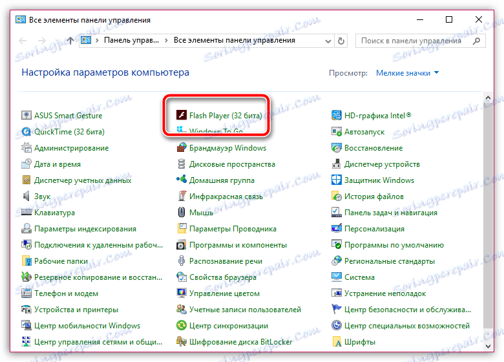504x362 pixels.
Task: Click the Панель управ... breadcrumb
Action: (131, 40)
